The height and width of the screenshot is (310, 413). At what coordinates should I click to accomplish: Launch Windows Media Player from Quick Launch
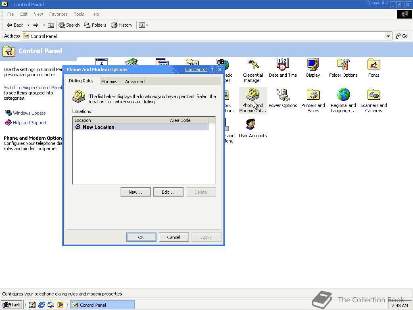(60, 305)
